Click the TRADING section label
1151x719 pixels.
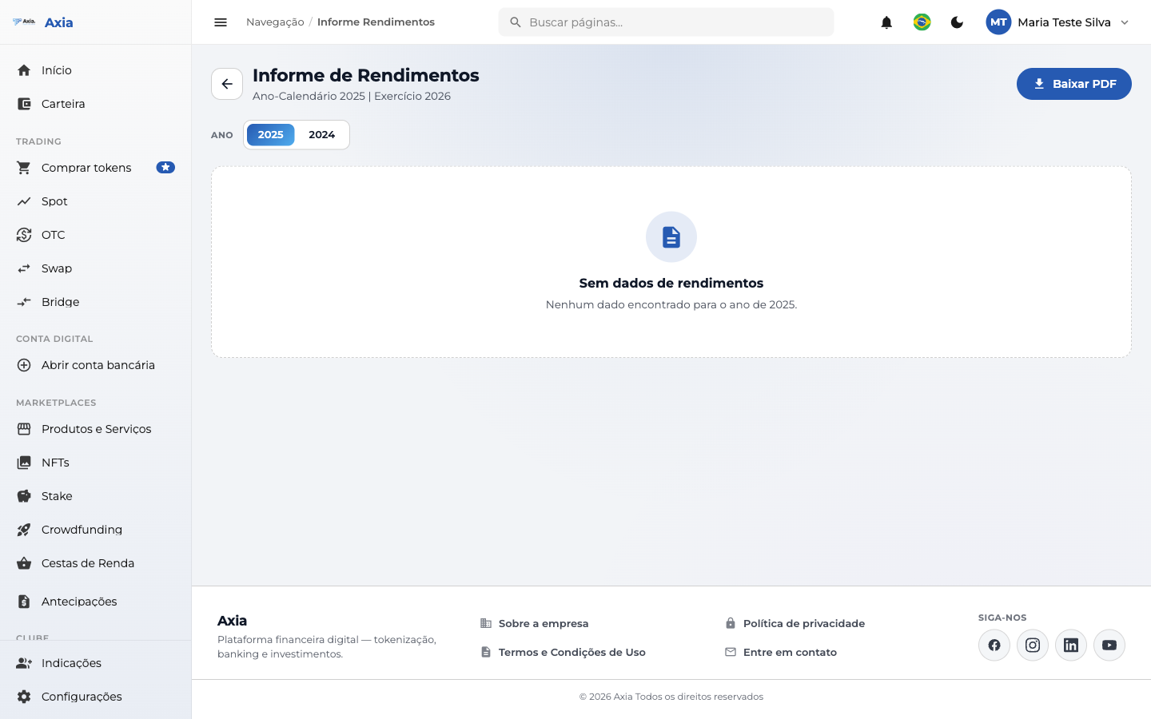(x=38, y=141)
